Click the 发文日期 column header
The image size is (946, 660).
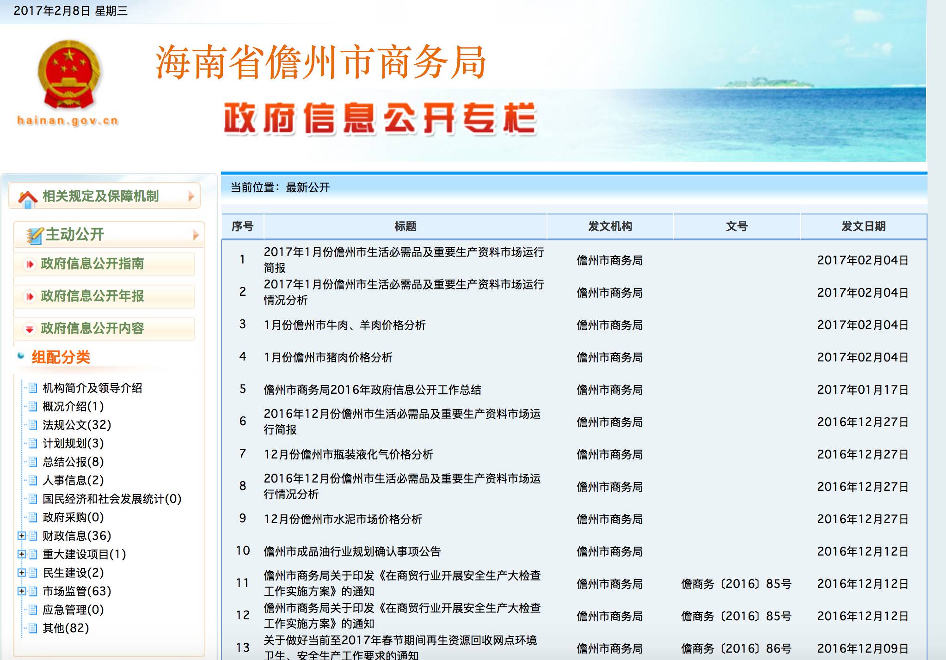(863, 226)
